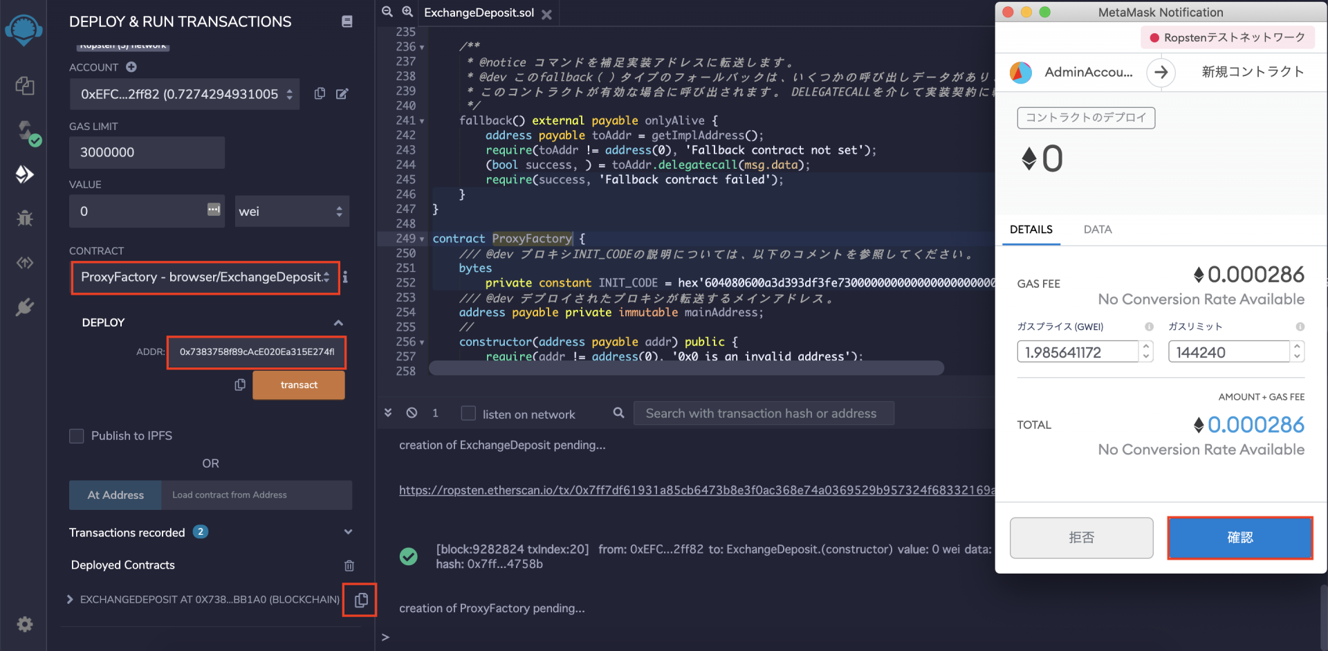Screen dimensions: 1328x651
Task: Open Deploy & Run documentation icon
Action: [x=347, y=21]
